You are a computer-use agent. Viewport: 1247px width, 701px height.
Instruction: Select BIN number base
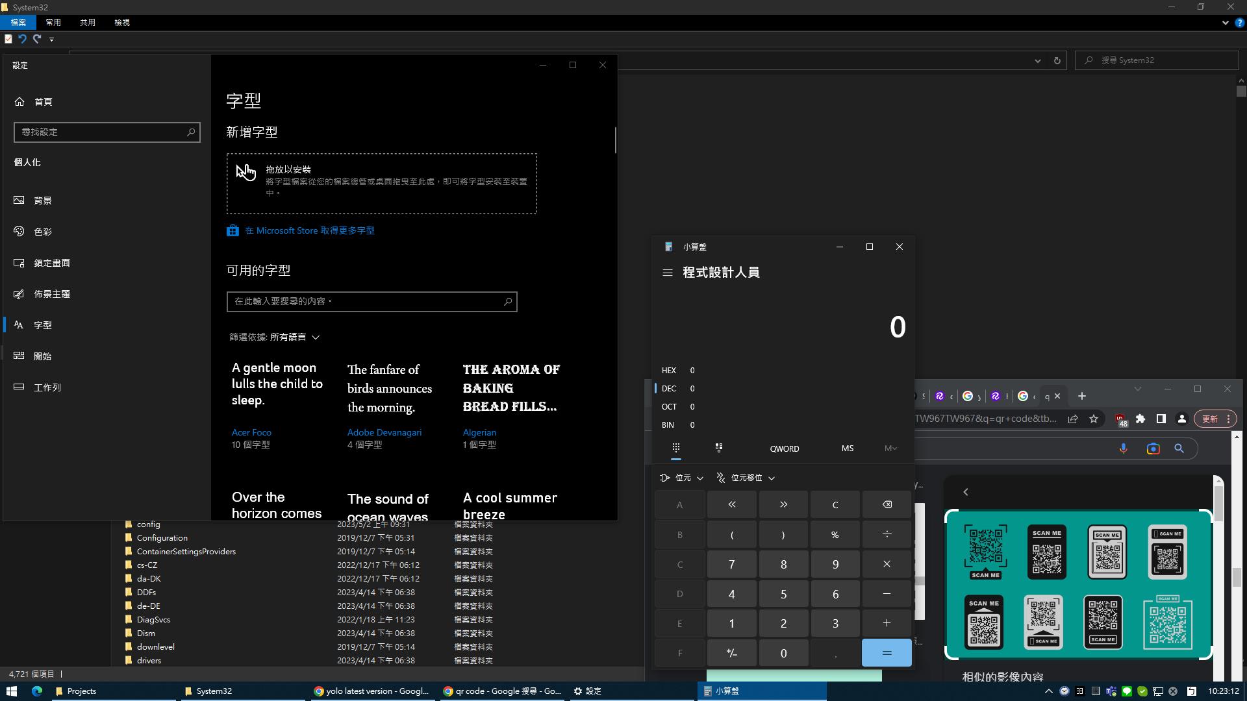[783, 424]
